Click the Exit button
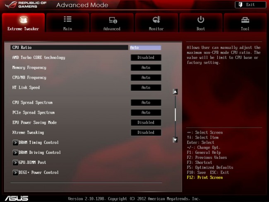The image size is (269, 202). pos(250,5)
